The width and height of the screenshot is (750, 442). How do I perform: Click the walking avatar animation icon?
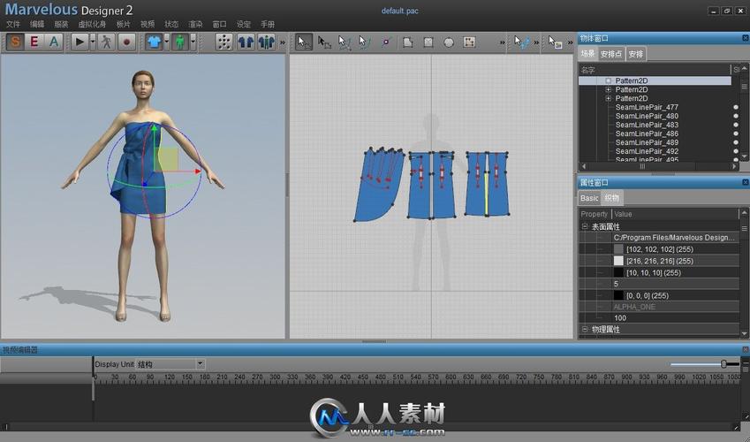click(x=106, y=42)
